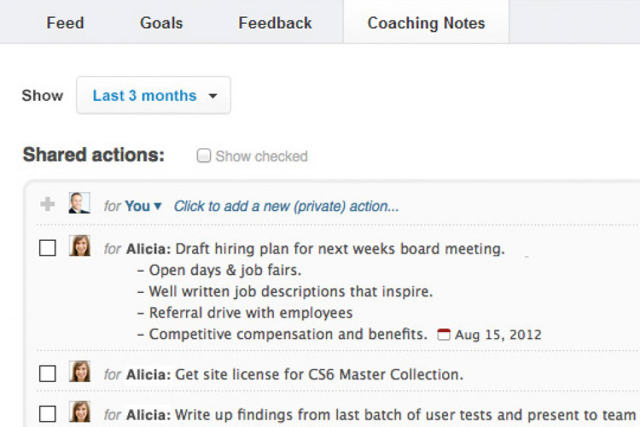Click the Aug 15, 2012 due date

point(497,335)
